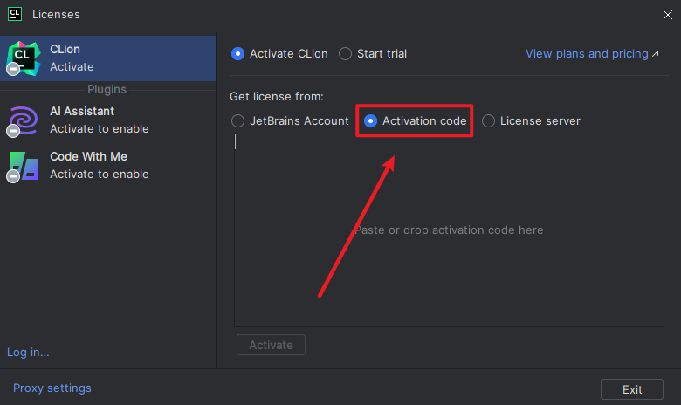Screen dimensions: 681x405
Task: Click the CLion product icon in sidebar
Action: coord(24,59)
